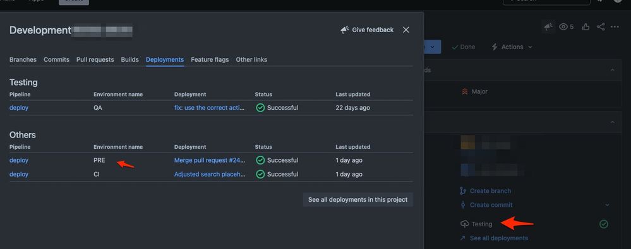The width and height of the screenshot is (631, 249).
Task: Click the green Testing success checkmark
Action: (x=604, y=224)
